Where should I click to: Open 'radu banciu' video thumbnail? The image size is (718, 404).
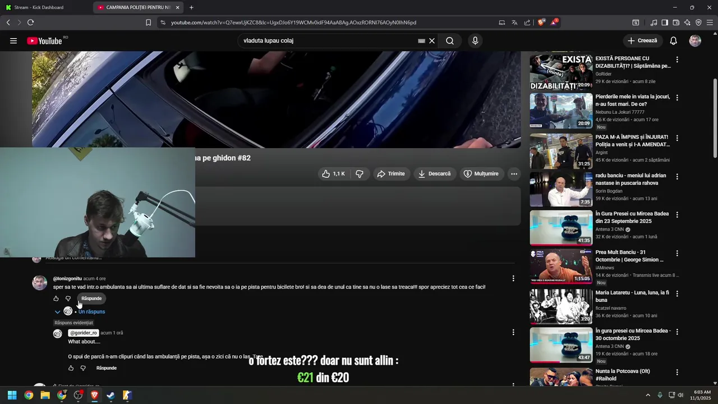[x=561, y=189]
